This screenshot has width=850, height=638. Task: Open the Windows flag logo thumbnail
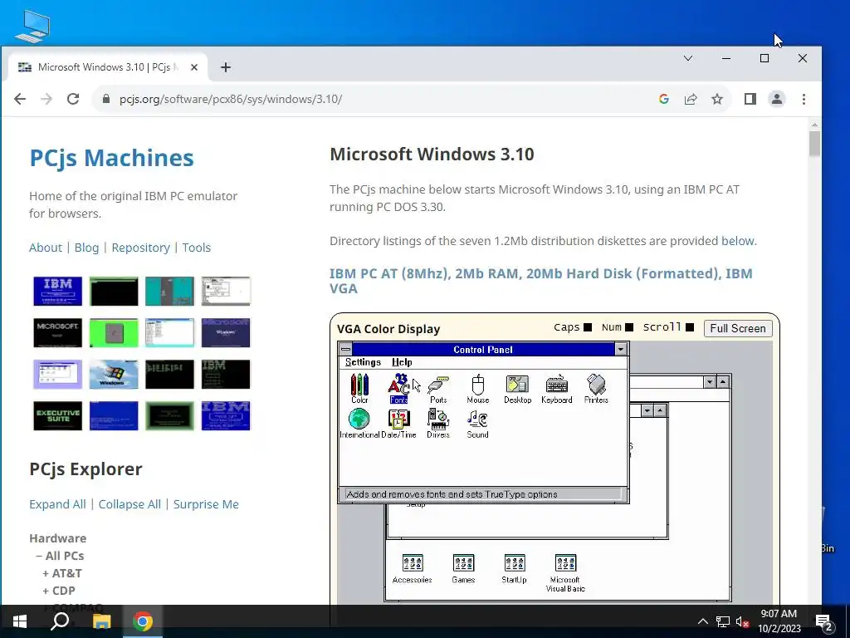point(114,375)
